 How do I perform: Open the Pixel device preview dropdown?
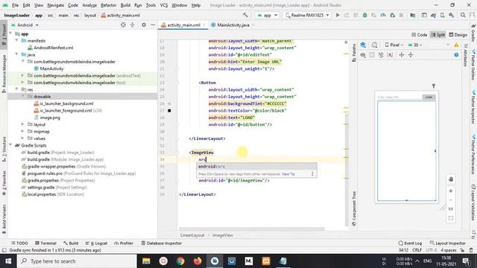tap(394, 45)
